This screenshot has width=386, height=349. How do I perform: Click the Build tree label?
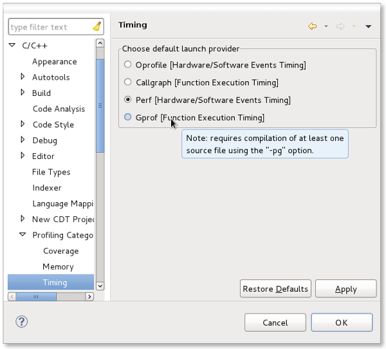point(41,93)
